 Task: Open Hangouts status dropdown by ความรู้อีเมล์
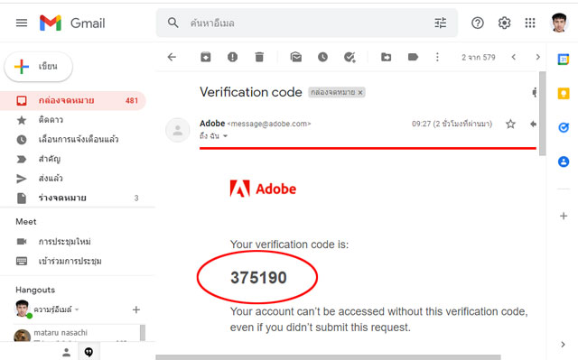click(77, 309)
